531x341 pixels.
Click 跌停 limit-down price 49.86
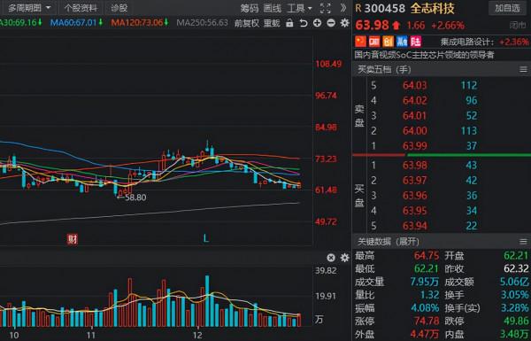[x=516, y=321]
